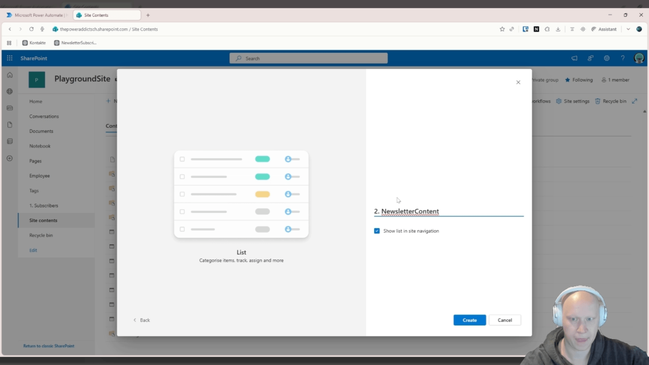Open the SharePoint app launcher waffle
649x365 pixels.
coord(9,58)
